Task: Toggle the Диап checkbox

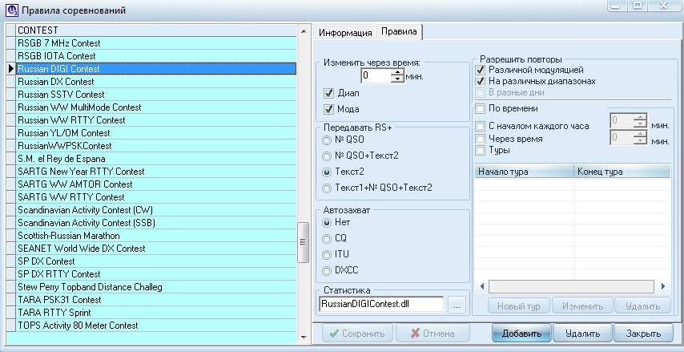Action: 328,93
